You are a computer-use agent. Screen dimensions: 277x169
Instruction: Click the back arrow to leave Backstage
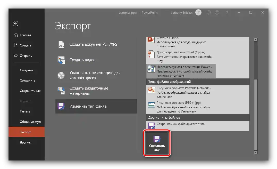pyautogui.click(x=15, y=23)
